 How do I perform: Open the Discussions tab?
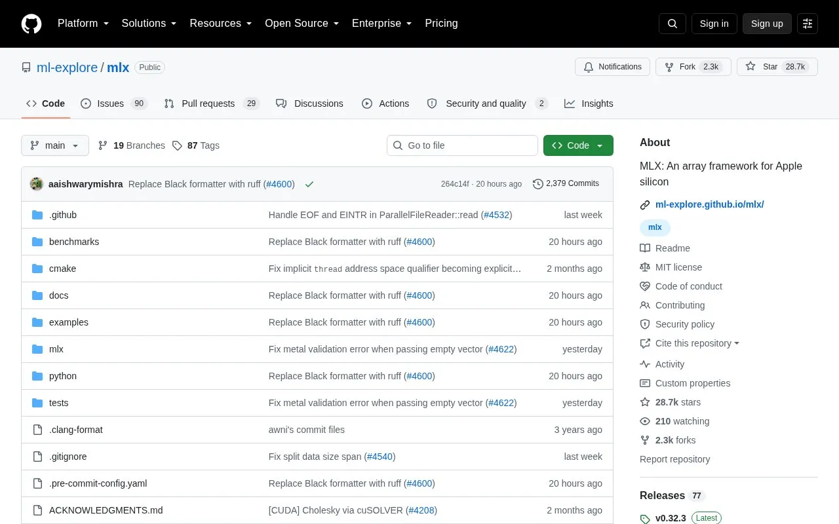(x=309, y=103)
